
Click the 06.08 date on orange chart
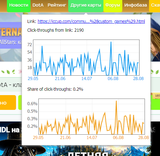118,137
